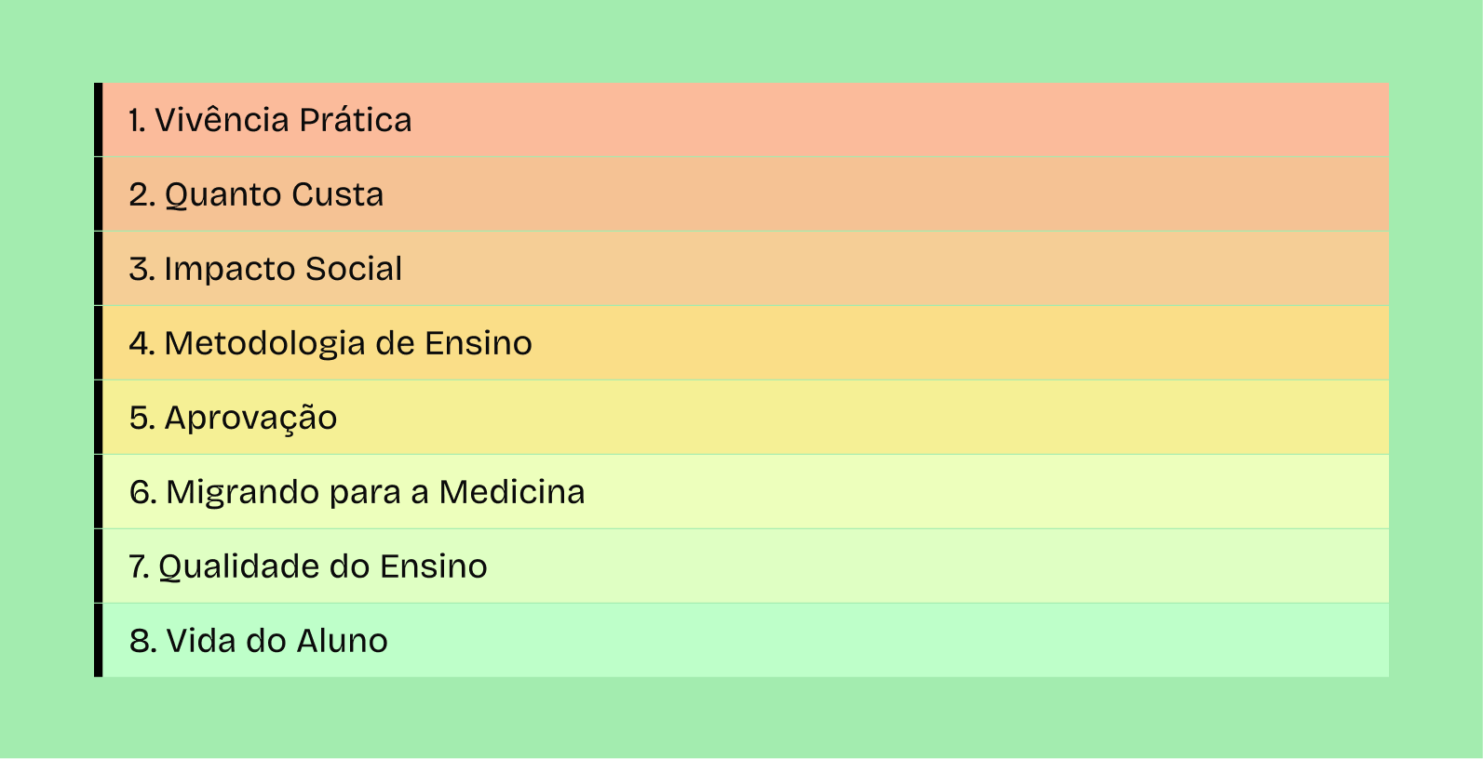Choose '8. Vida do Aluno' item

259,641
